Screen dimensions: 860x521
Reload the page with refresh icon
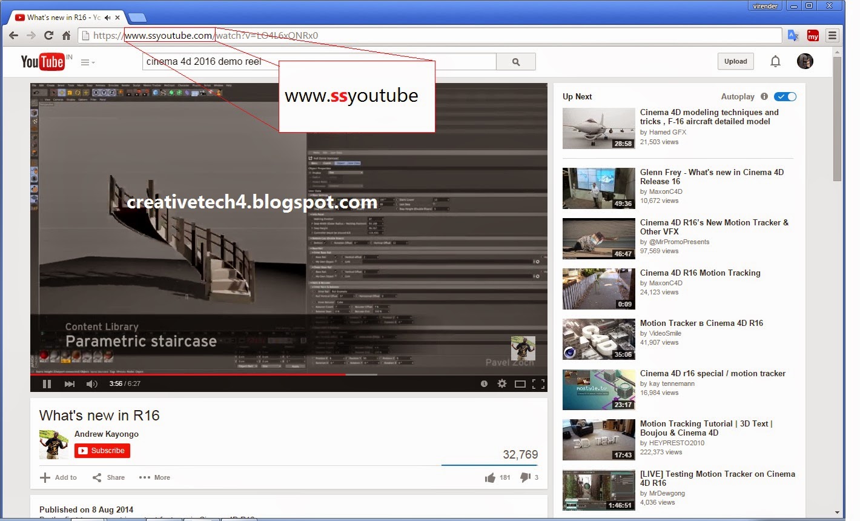(x=48, y=36)
